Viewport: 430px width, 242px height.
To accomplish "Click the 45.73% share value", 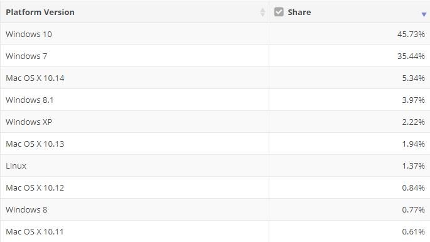I will pos(411,34).
